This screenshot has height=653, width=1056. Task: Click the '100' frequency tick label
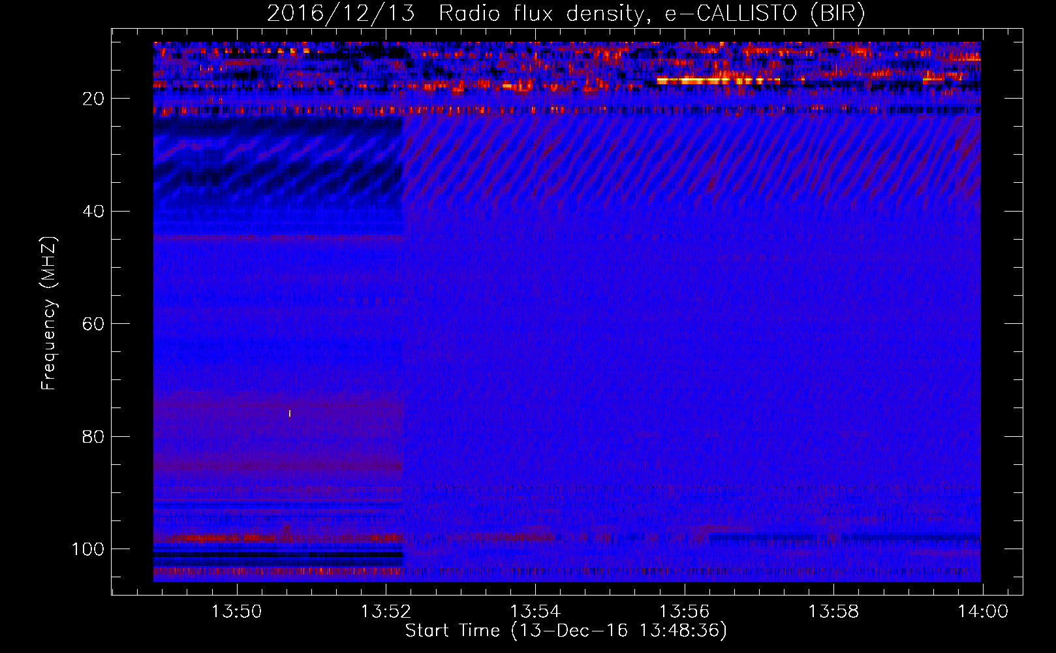88,549
